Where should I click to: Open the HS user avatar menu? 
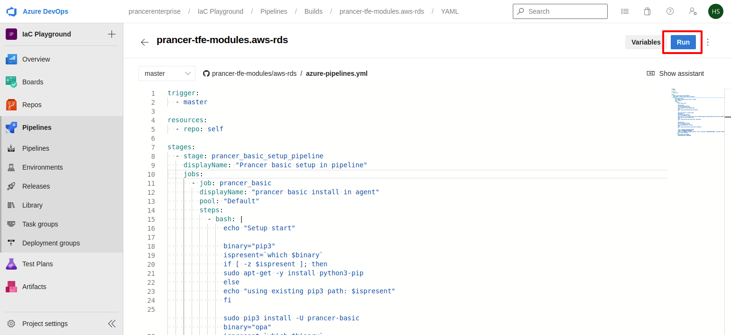pos(715,11)
